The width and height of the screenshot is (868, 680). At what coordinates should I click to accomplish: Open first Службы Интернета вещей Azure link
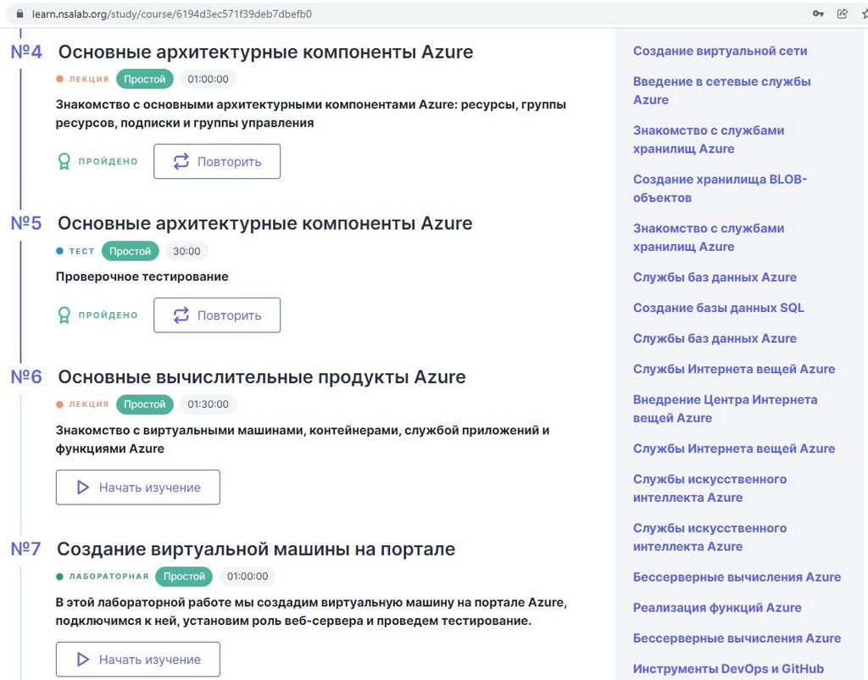coord(734,369)
